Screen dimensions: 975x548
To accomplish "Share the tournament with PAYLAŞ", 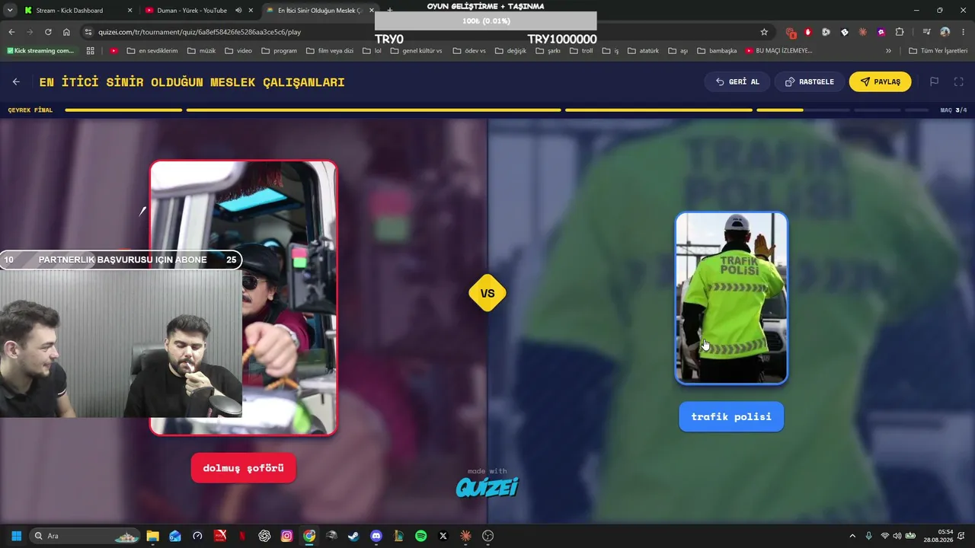I will click(x=880, y=81).
